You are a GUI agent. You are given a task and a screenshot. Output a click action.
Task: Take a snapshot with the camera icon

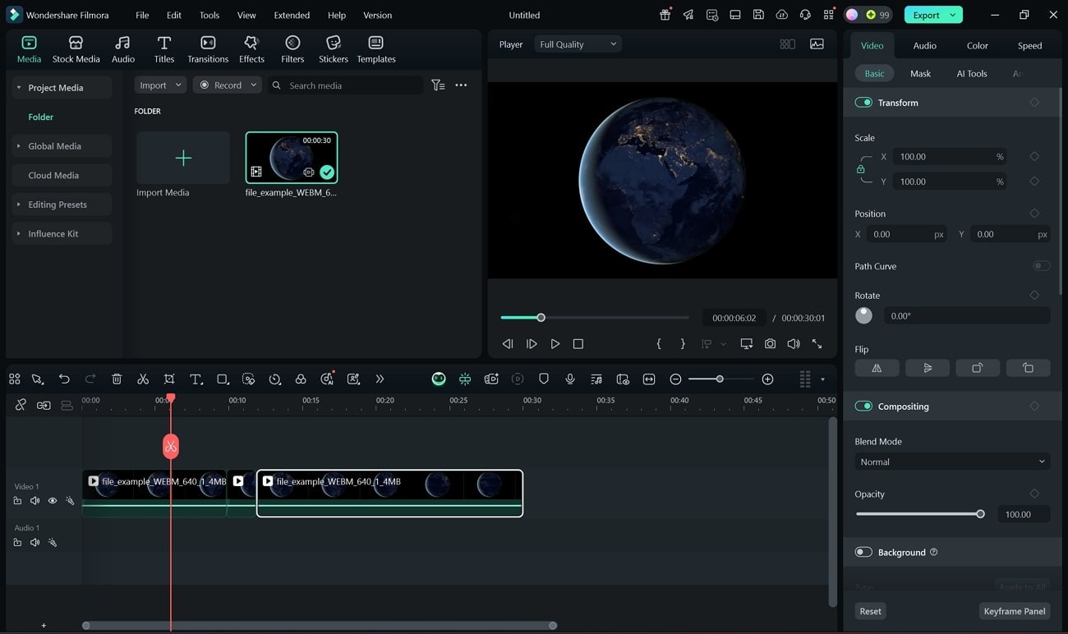(x=770, y=344)
